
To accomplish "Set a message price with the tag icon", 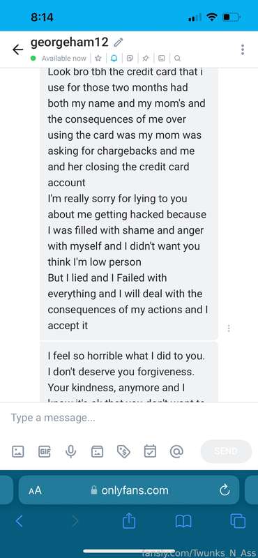I will pyautogui.click(x=124, y=451).
